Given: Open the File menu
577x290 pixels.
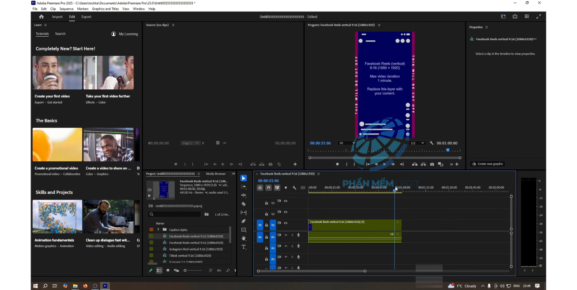Looking at the screenshot, I should pyautogui.click(x=35, y=9).
